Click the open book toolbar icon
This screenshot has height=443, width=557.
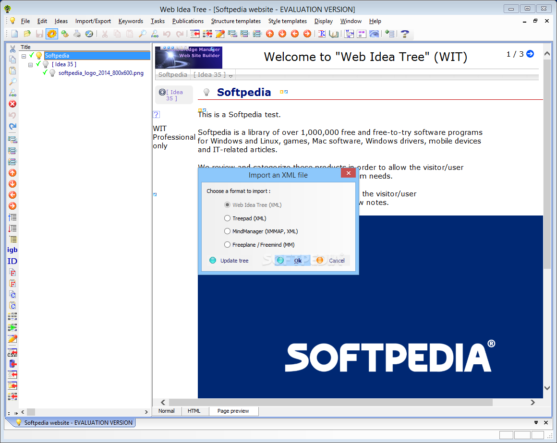click(x=334, y=34)
